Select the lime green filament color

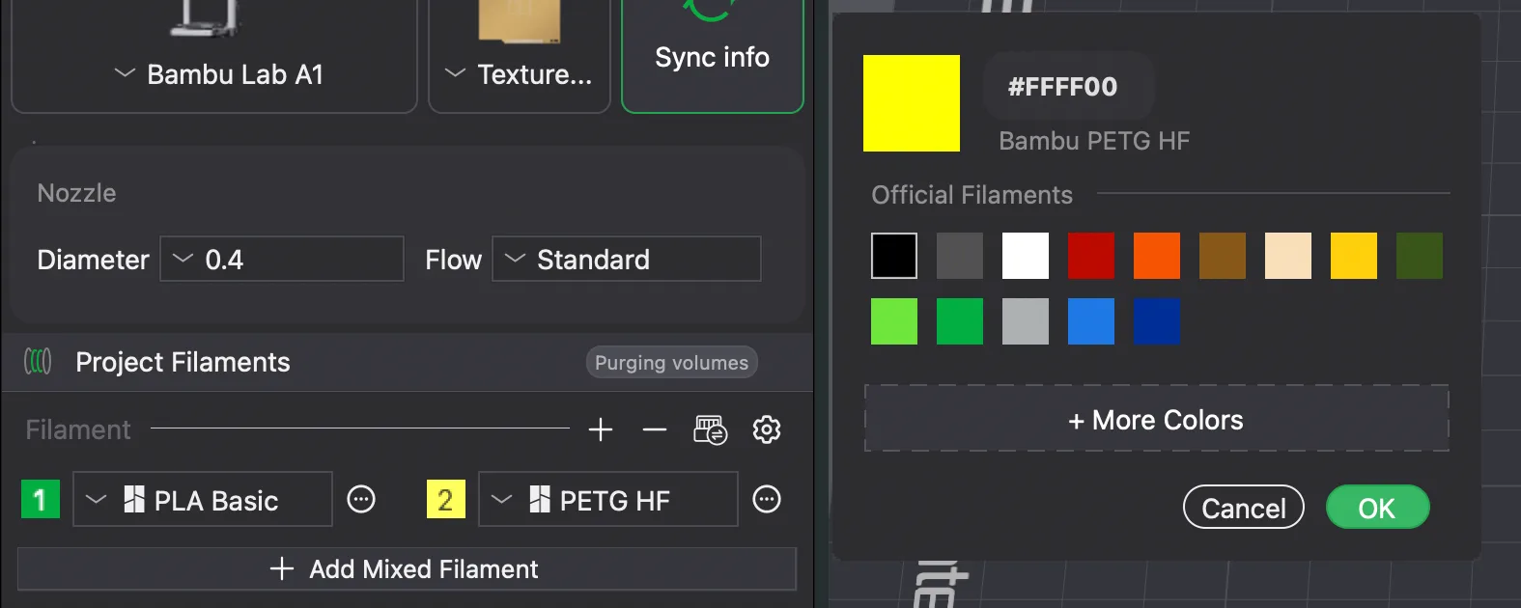point(894,321)
